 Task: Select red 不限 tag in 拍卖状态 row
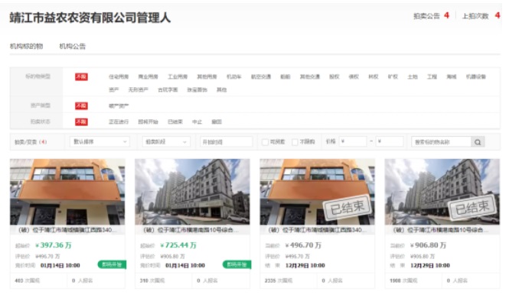tap(81, 121)
